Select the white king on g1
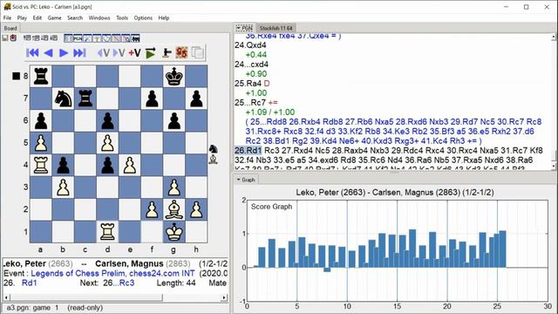Viewport: 558px width, 314px height. pyautogui.click(x=174, y=232)
